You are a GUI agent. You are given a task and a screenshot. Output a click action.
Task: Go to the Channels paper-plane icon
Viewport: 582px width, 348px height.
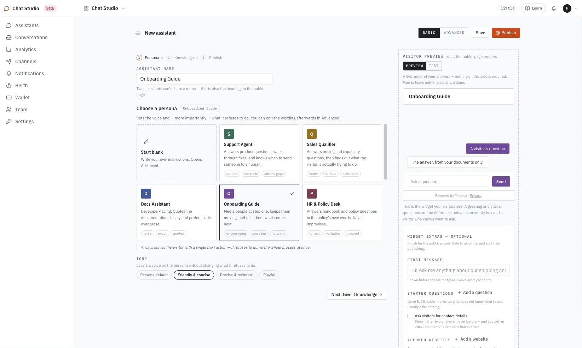coord(9,61)
